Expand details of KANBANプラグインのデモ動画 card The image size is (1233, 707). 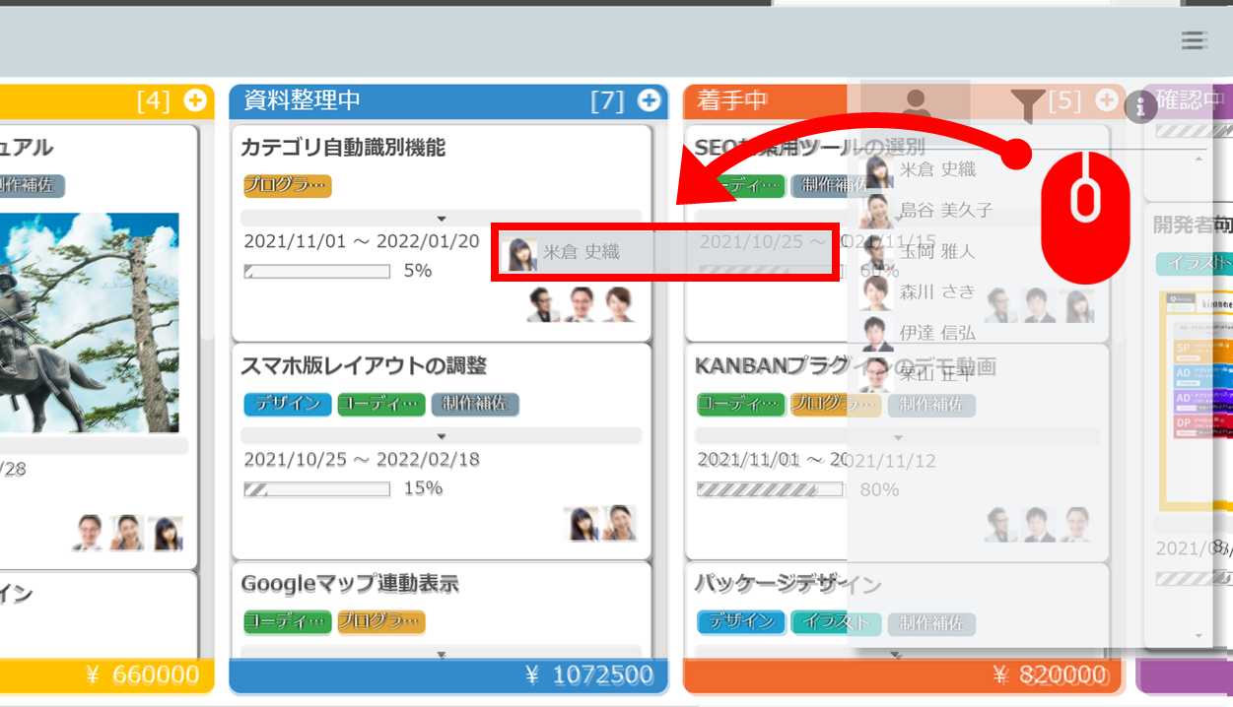[x=897, y=436]
